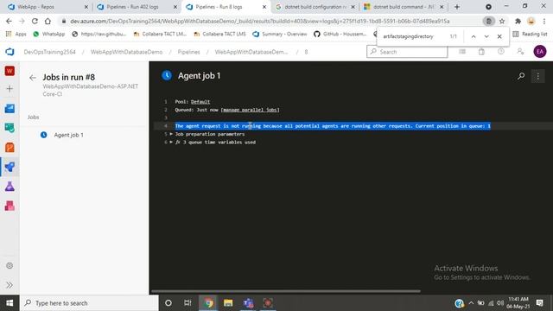Screen dimensions: 553x311
Task: Switch to dotnet build configuration Google tab
Action: (316, 7)
